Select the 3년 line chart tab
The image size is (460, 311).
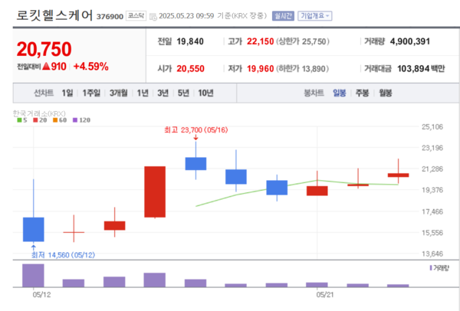point(163,93)
